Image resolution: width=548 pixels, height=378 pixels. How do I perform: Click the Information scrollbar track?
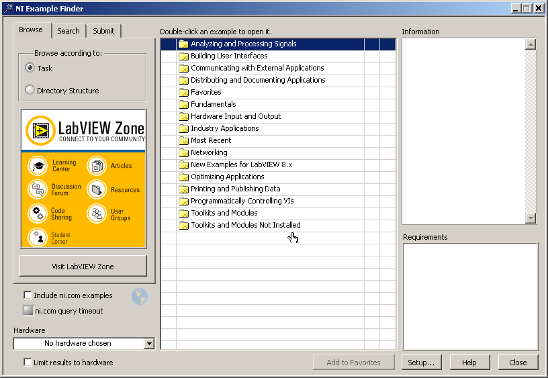tap(531, 131)
